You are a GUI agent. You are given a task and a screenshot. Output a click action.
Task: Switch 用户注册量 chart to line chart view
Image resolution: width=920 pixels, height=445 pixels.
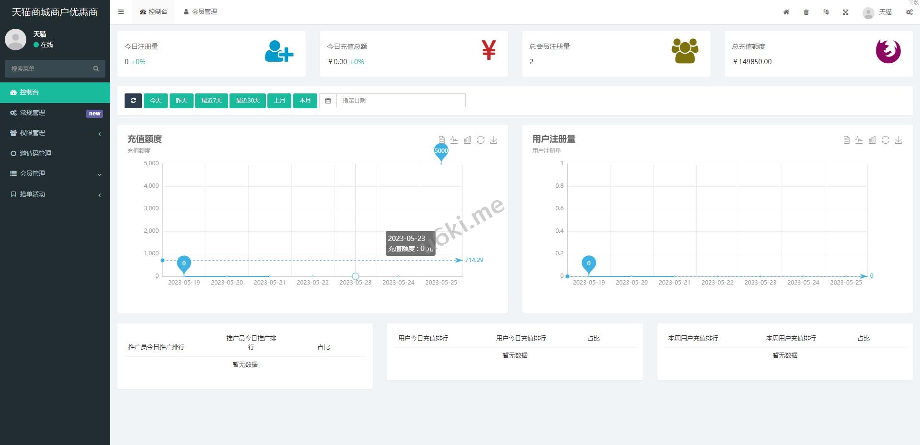[859, 140]
